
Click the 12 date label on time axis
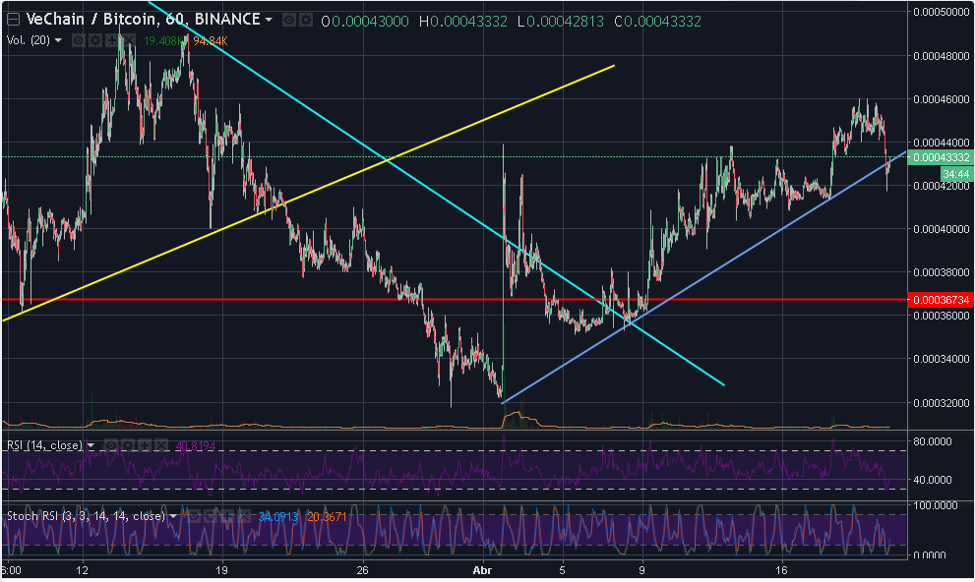(82, 570)
